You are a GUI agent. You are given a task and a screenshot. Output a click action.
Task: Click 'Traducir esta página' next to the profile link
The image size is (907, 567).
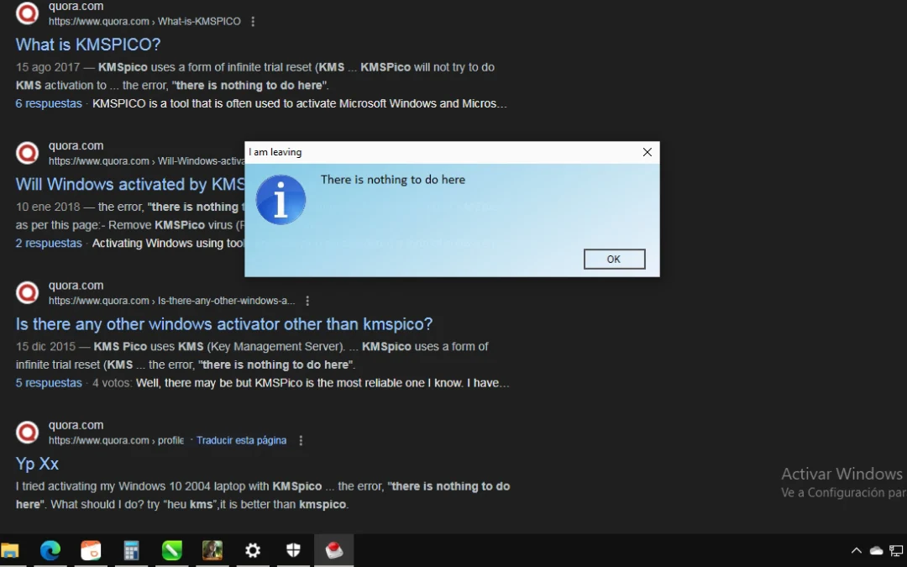pyautogui.click(x=241, y=439)
